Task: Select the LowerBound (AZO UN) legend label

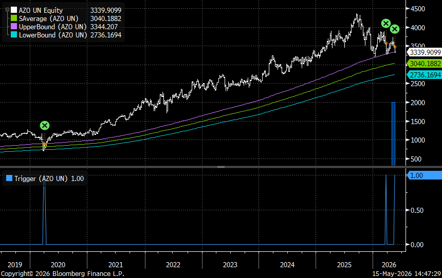Action: (x=53, y=35)
